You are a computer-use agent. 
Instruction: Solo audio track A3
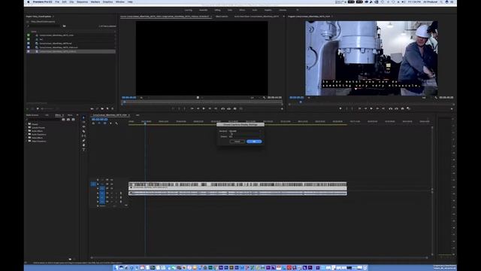point(116,202)
